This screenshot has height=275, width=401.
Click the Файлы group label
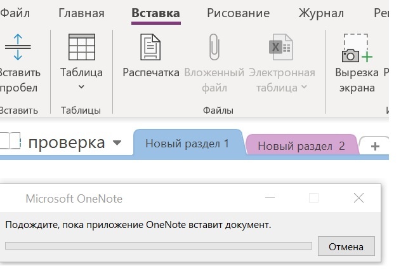(218, 111)
